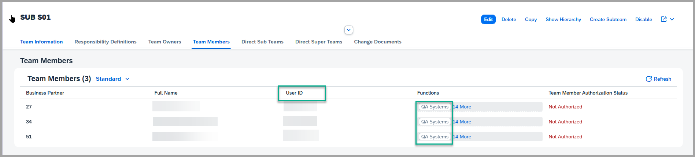This screenshot has height=157, width=695.
Task: Click QA Systems token in partner 34 row
Action: click(435, 122)
